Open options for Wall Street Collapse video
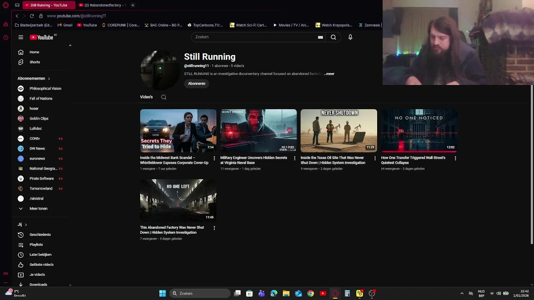Image resolution: width=534 pixels, height=300 pixels. pyautogui.click(x=455, y=158)
